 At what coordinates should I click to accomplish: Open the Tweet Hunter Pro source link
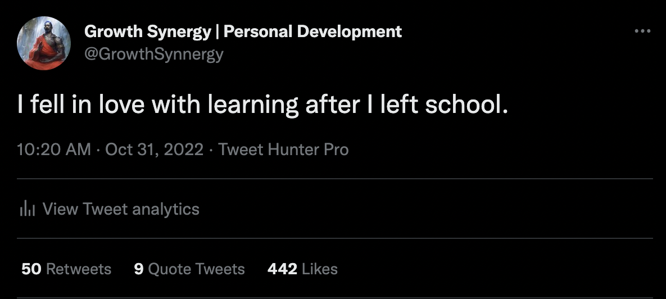click(x=283, y=150)
